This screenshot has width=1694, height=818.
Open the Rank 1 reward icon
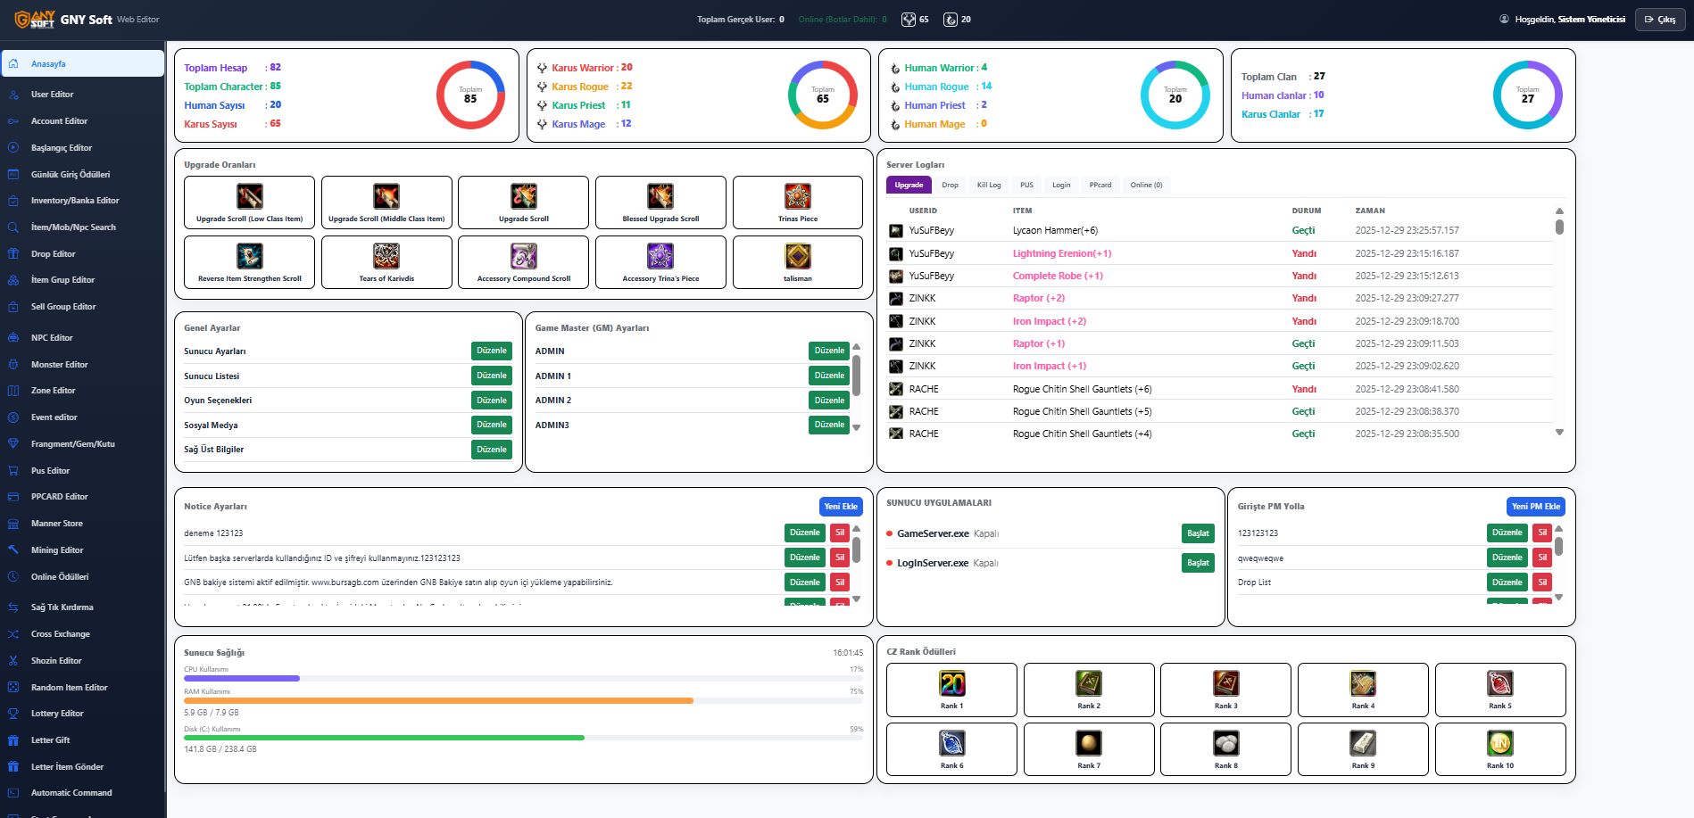pyautogui.click(x=951, y=683)
